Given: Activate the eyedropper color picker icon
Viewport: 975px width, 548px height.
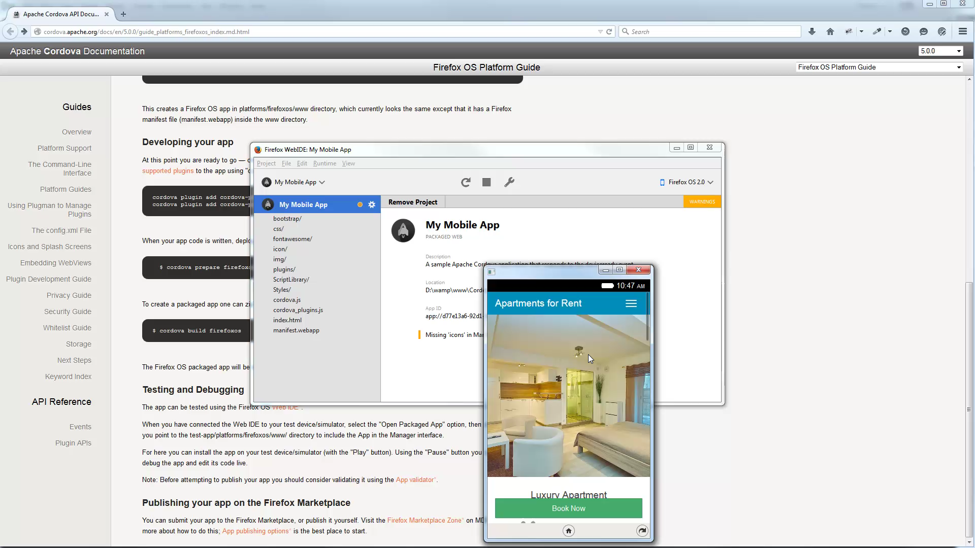Looking at the screenshot, I should (877, 31).
